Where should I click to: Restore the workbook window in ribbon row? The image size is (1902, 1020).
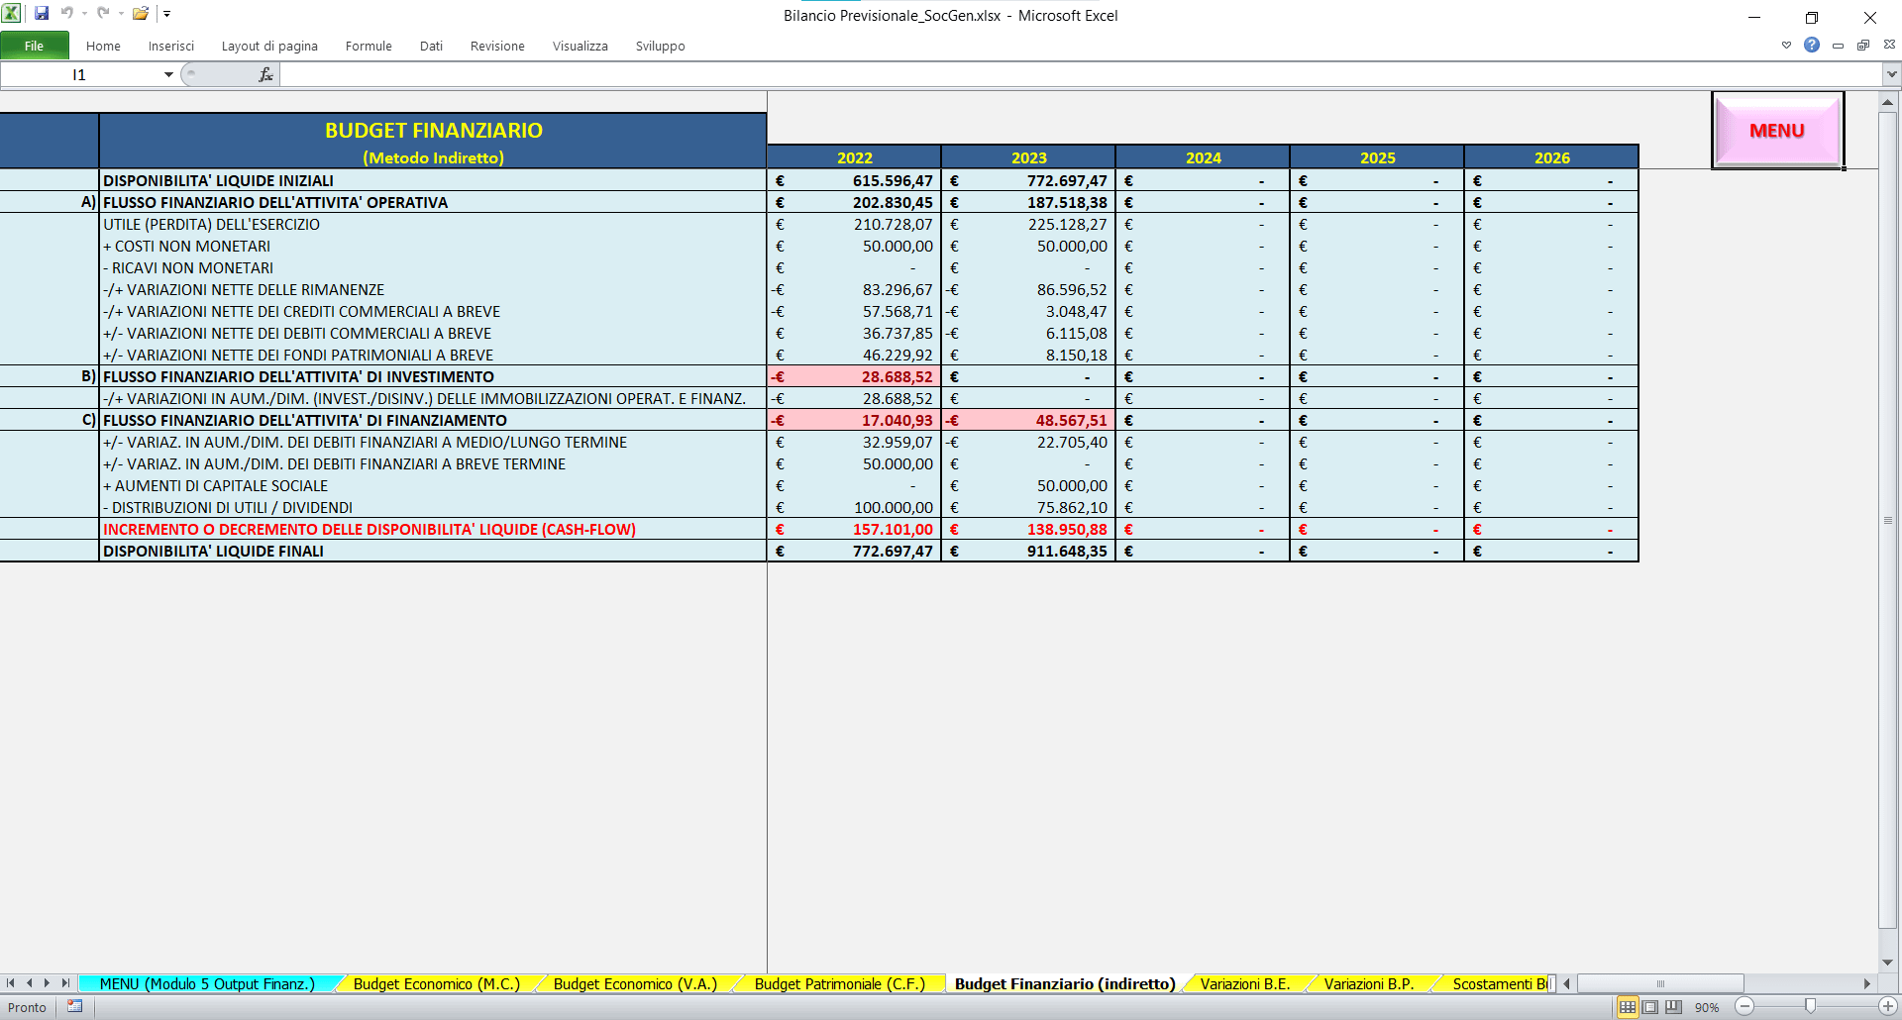click(1863, 45)
